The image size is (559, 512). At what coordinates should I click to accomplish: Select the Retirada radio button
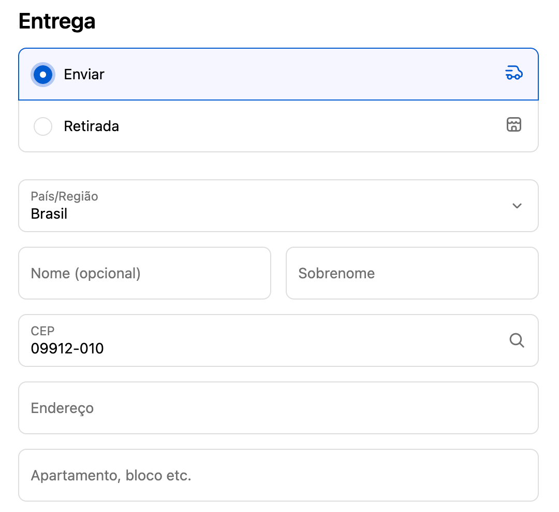pyautogui.click(x=43, y=126)
